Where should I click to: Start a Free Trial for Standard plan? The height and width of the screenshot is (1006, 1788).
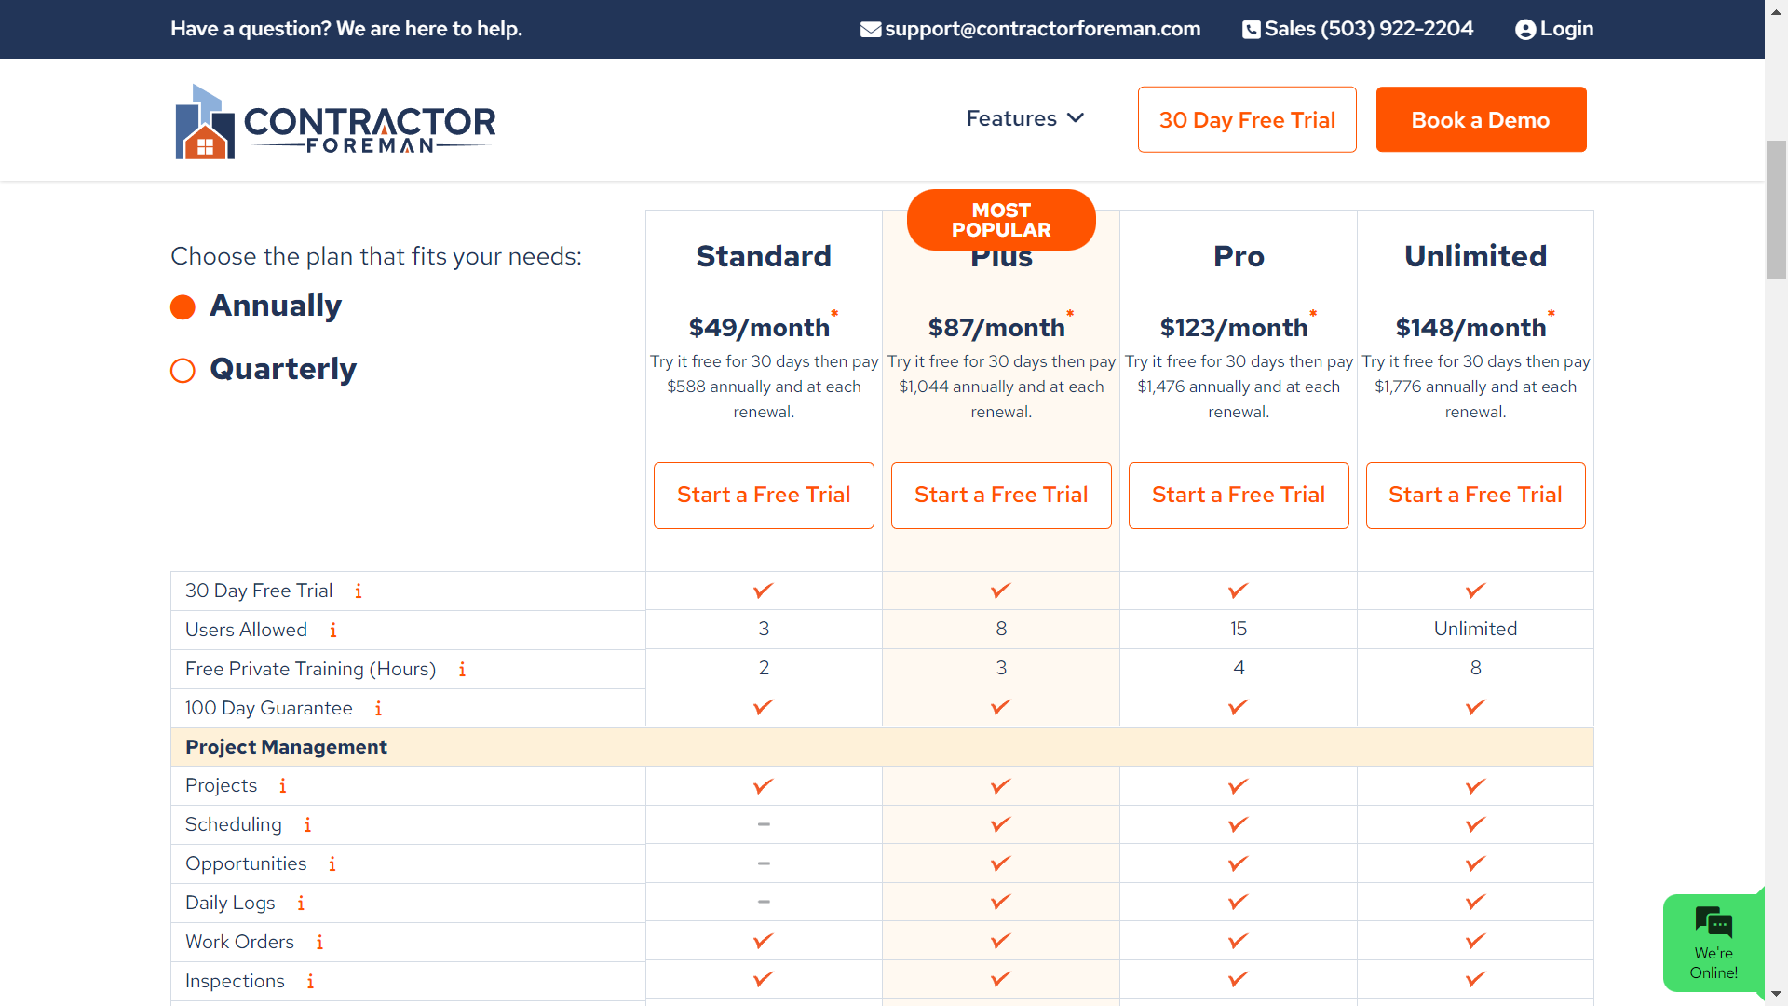pyautogui.click(x=764, y=496)
